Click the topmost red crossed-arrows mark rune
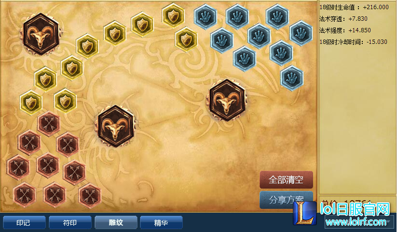This screenshot has height=232, width=397. click(49, 123)
